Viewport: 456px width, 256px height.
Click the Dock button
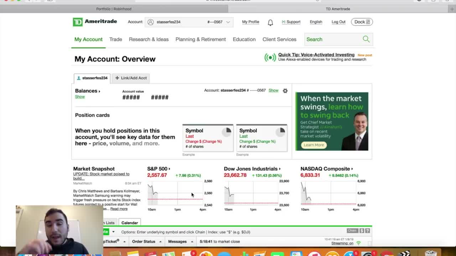pyautogui.click(x=362, y=22)
